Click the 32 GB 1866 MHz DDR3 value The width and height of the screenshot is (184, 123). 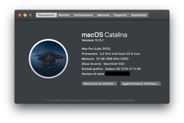tap(112, 59)
